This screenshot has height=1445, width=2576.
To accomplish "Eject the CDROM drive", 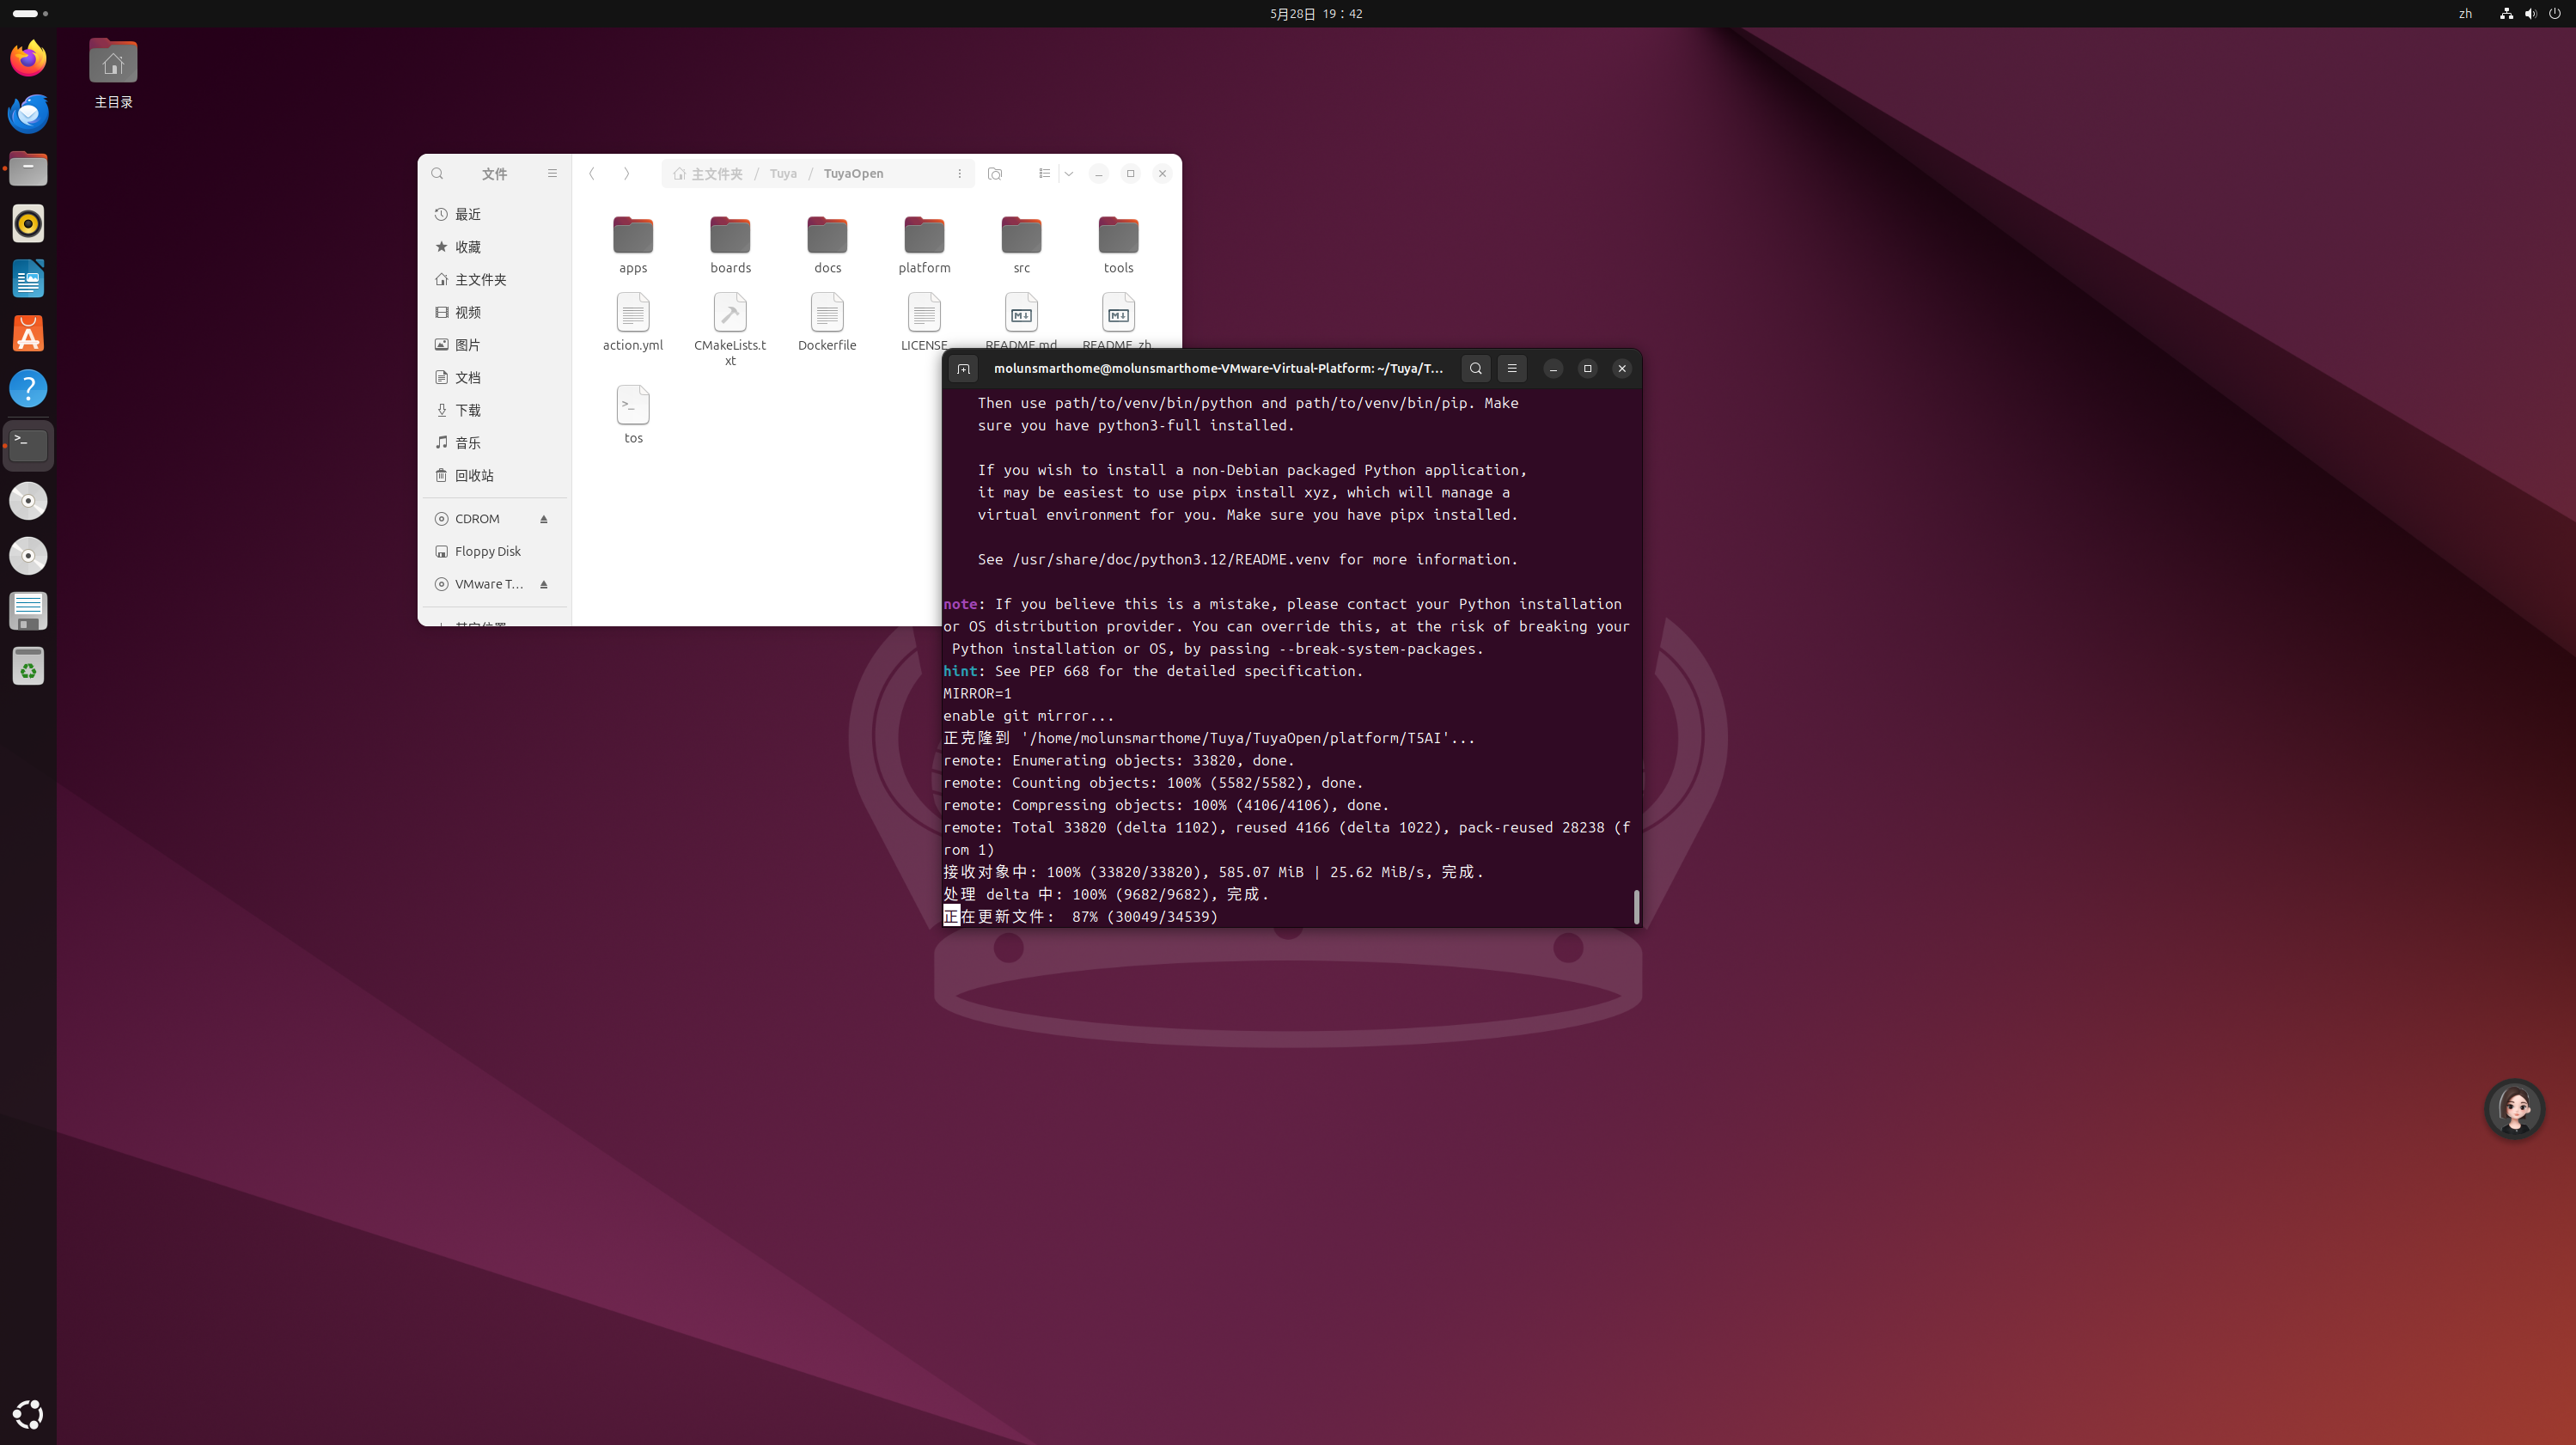I will 544,519.
